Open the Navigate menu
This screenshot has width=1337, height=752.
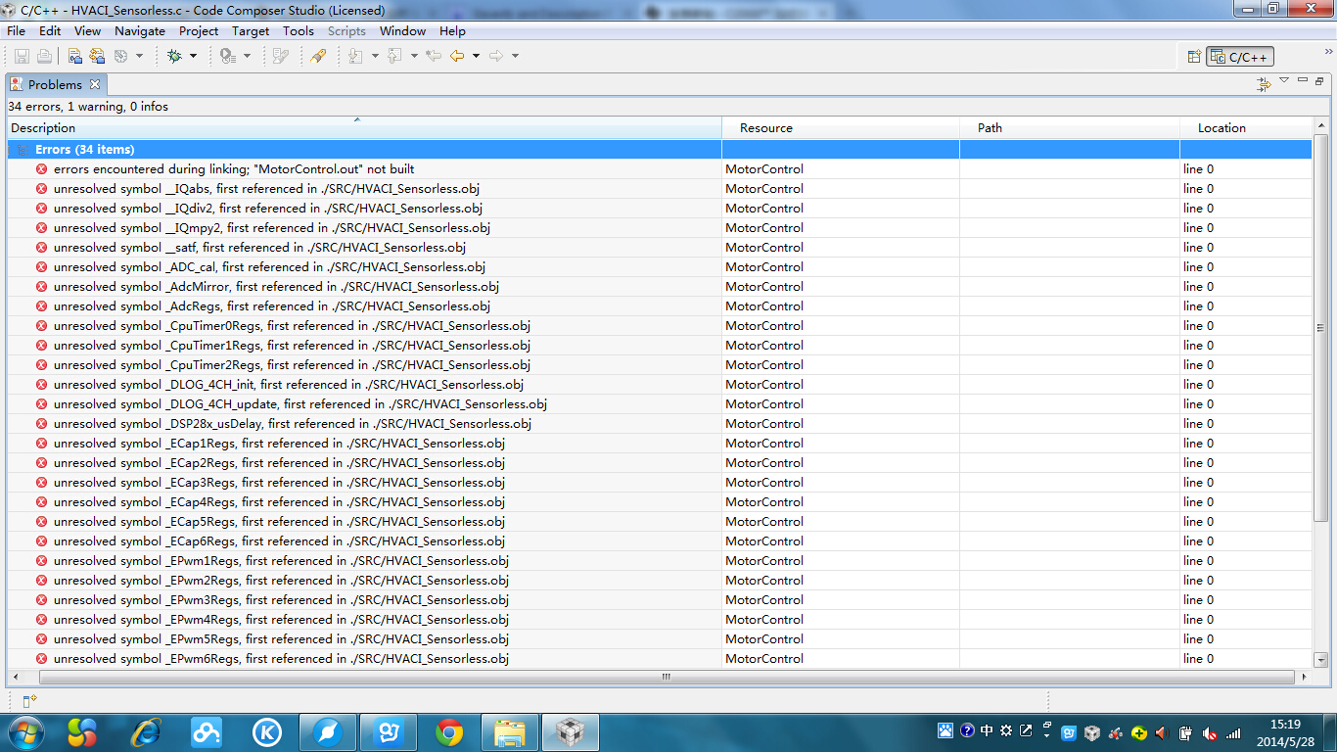[140, 31]
